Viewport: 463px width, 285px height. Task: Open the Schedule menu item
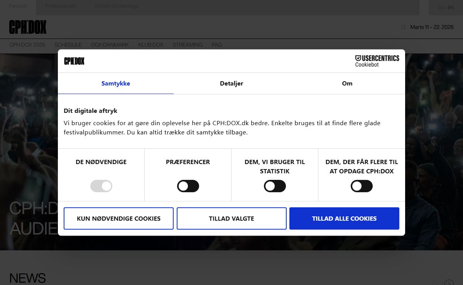coord(68,45)
